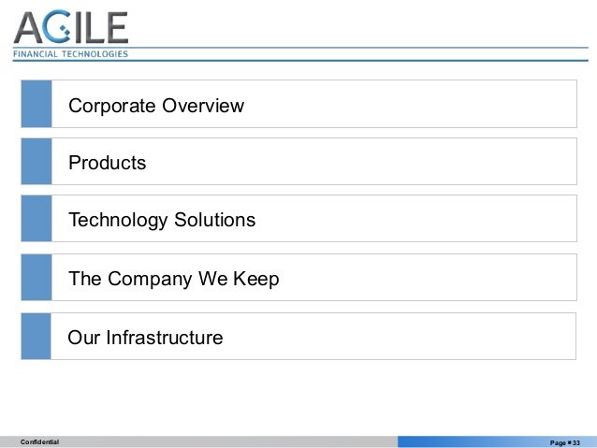Select the Technology Solutions heading text
Image resolution: width=597 pixels, height=448 pixels.
pos(161,221)
